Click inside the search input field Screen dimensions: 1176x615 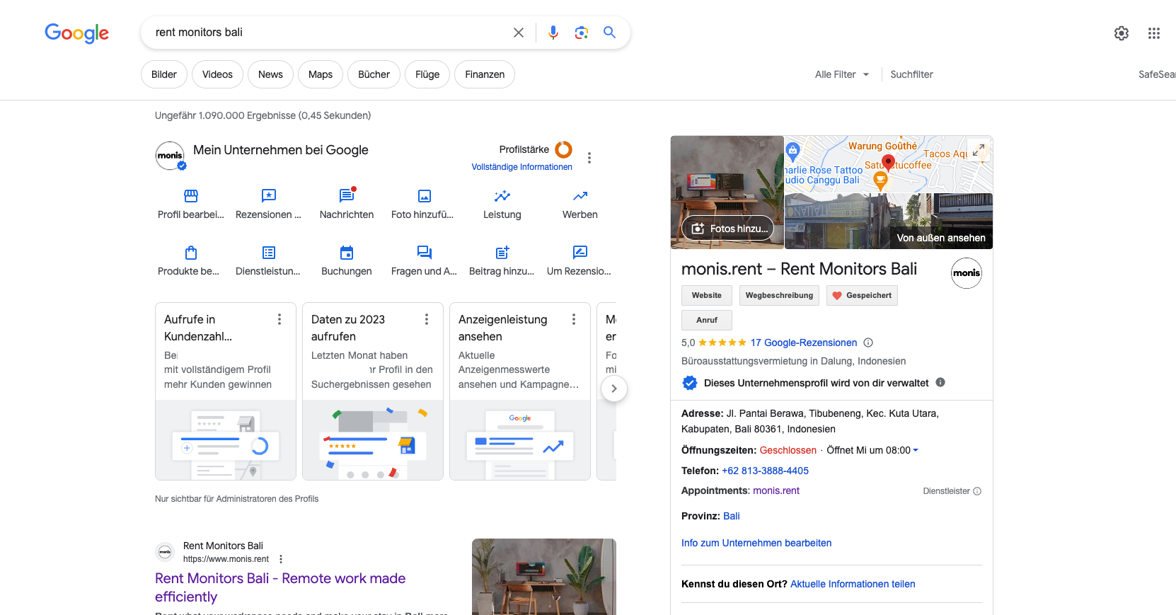[x=325, y=33]
